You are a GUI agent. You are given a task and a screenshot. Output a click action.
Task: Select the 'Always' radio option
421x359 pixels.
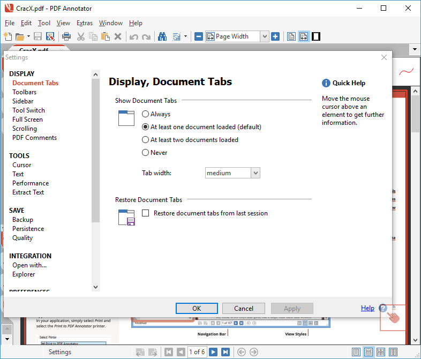pyautogui.click(x=146, y=114)
